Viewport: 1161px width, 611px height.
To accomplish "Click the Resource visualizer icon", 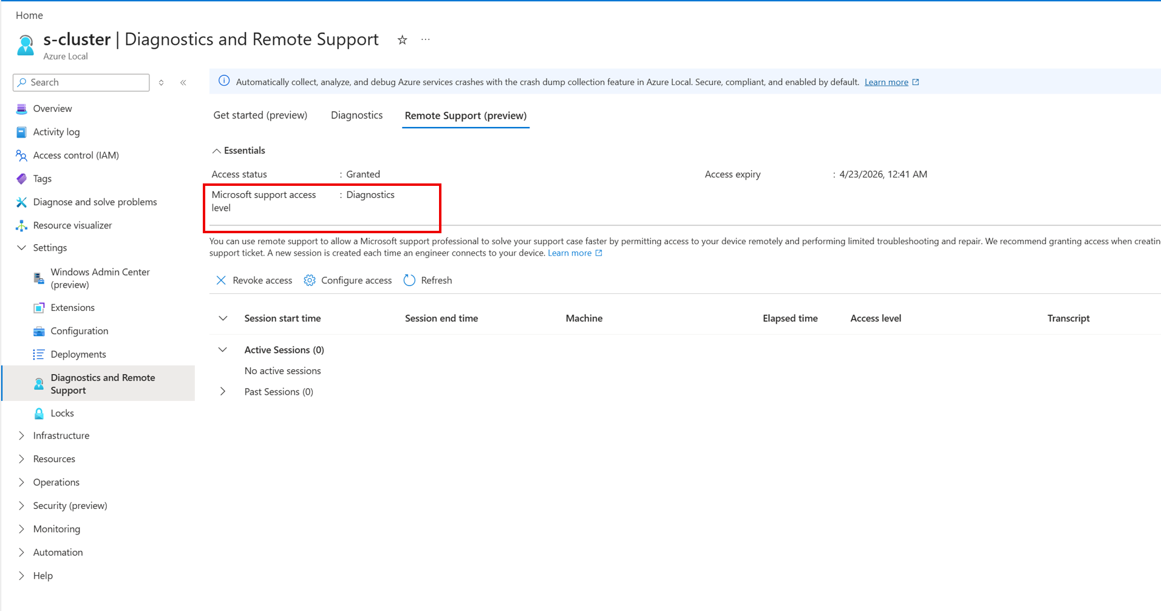I will [21, 225].
